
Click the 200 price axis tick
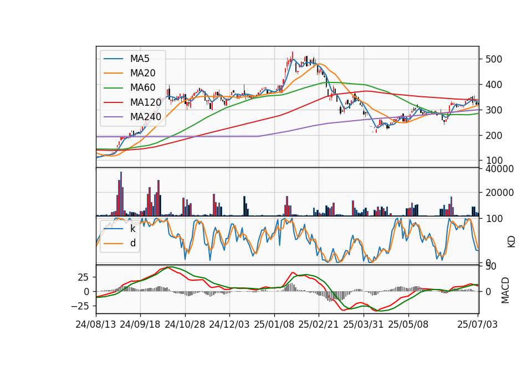494,136
